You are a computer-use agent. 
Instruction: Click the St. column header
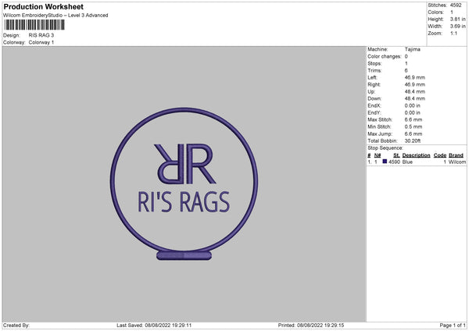click(395, 155)
